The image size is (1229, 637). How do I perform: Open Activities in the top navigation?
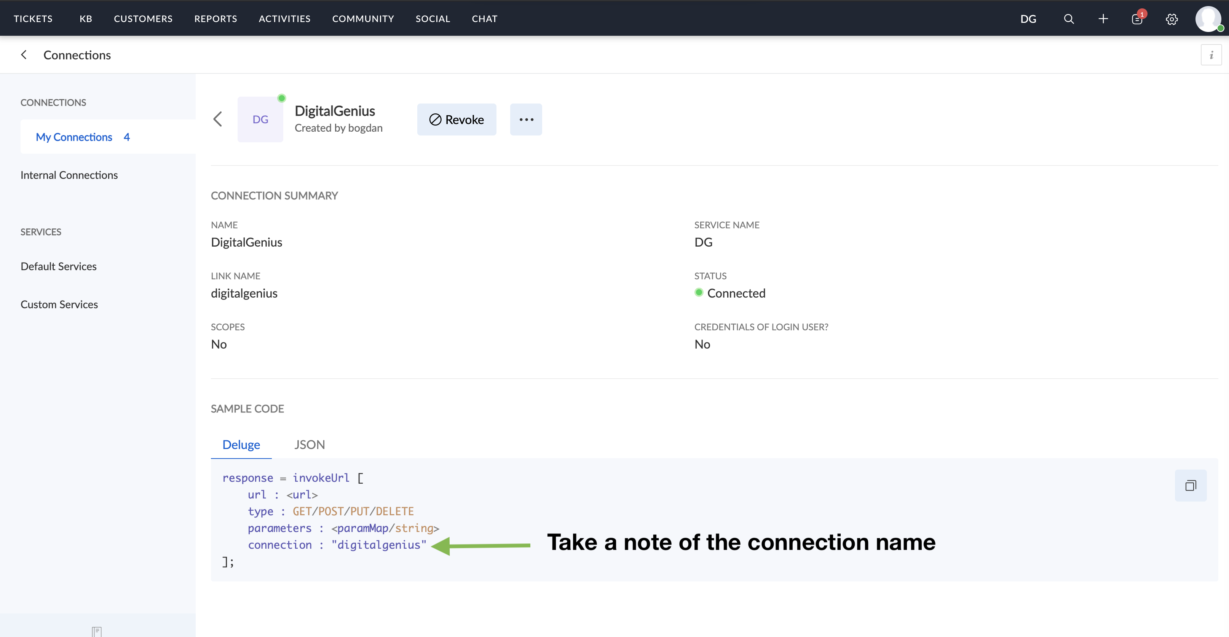click(285, 19)
